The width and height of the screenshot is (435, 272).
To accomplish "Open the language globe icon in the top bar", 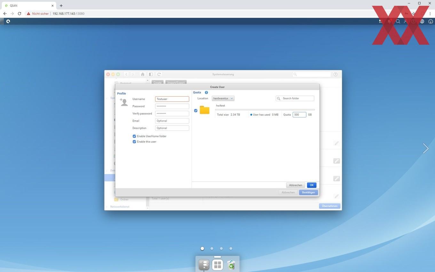I will (x=422, y=21).
